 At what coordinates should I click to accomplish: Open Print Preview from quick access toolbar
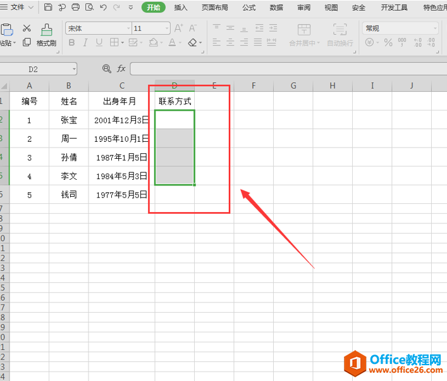(x=89, y=7)
